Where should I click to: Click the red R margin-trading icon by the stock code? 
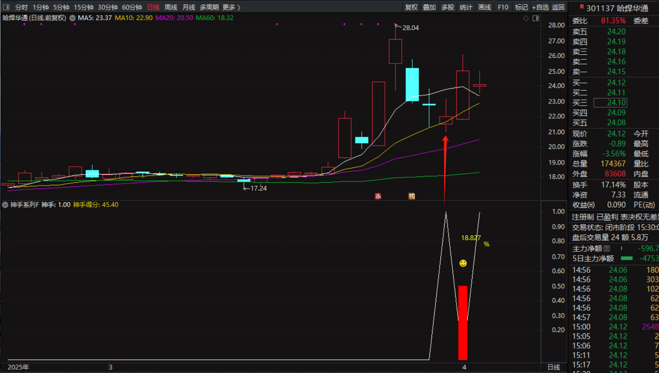[582, 7]
